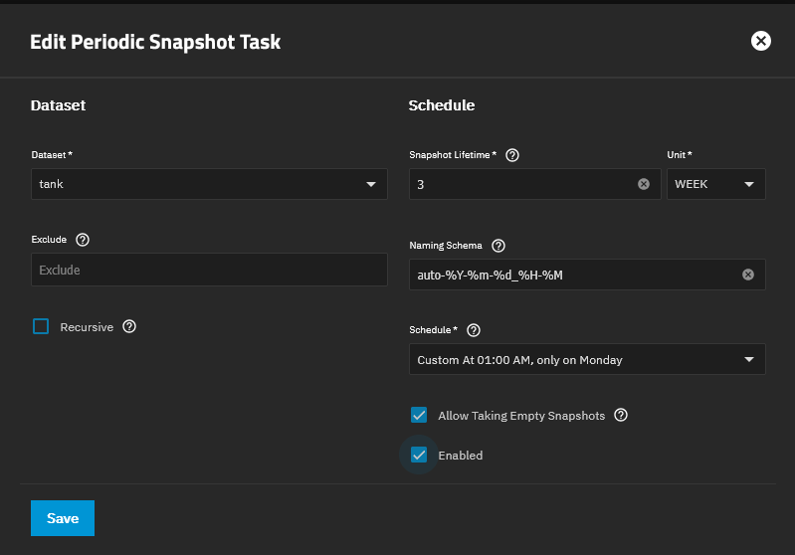The width and height of the screenshot is (795, 555).
Task: Enable the Recursive checkbox
Action: [41, 326]
